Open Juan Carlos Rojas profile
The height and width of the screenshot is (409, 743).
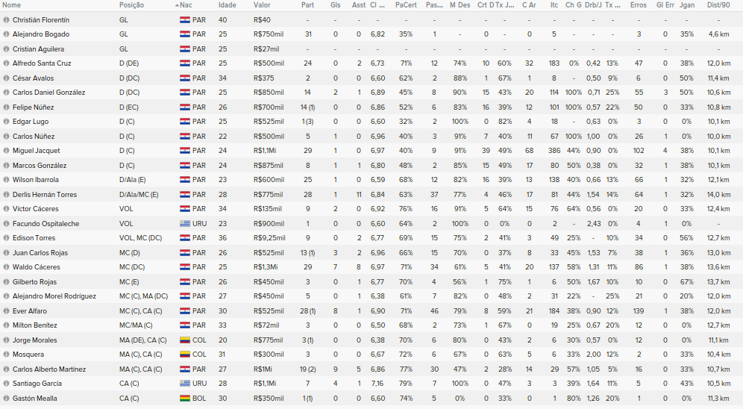click(x=40, y=252)
